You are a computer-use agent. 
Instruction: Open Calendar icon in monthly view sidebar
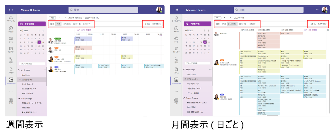click(x=175, y=50)
